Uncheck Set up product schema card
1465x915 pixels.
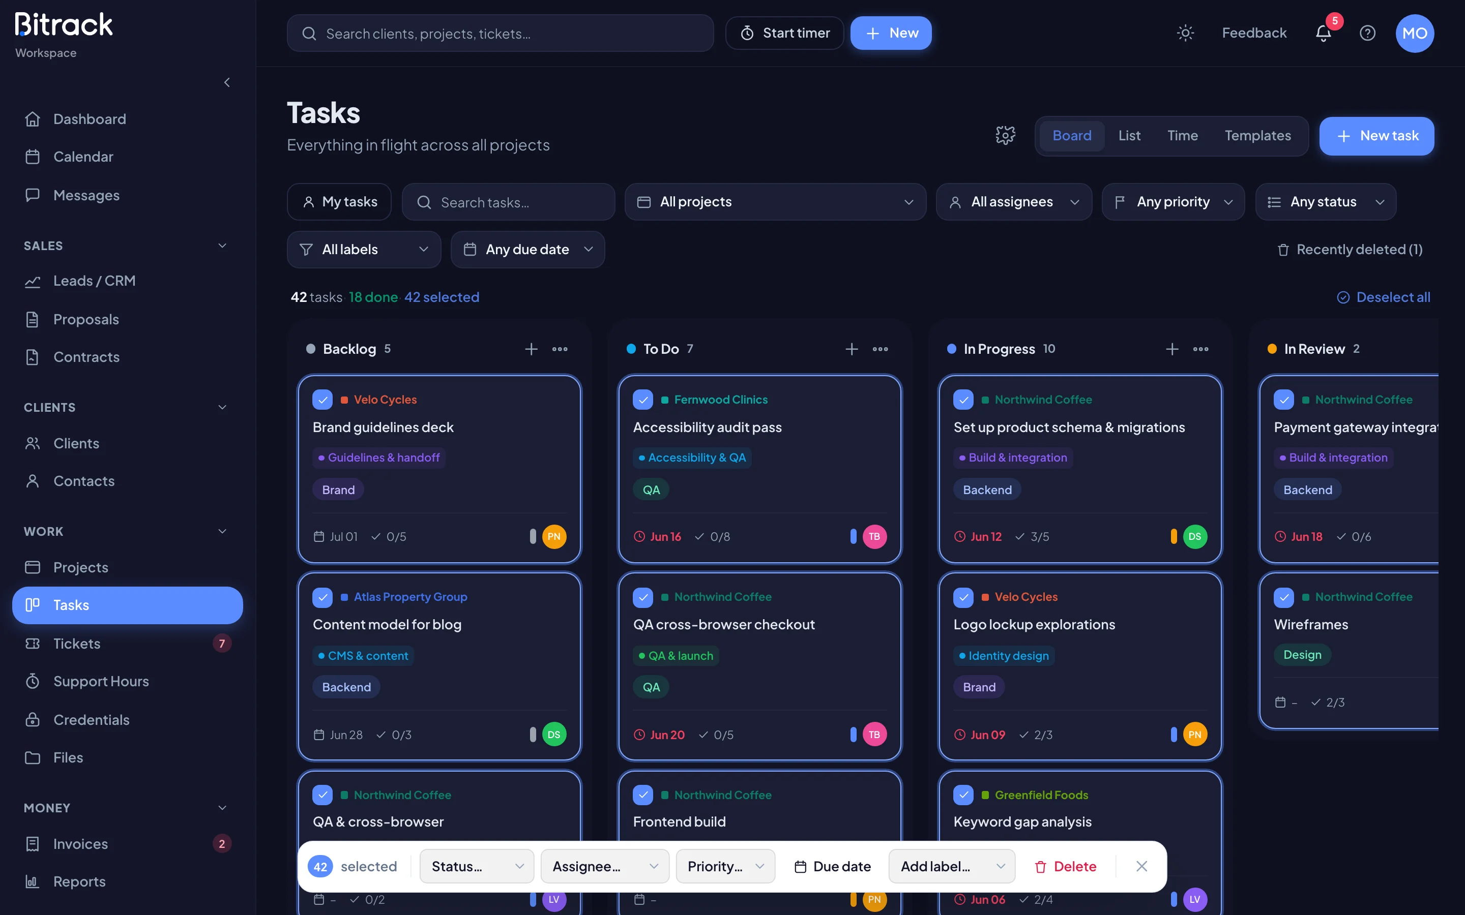pyautogui.click(x=963, y=400)
